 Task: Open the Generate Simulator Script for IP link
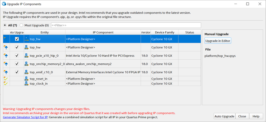tap(25, 117)
